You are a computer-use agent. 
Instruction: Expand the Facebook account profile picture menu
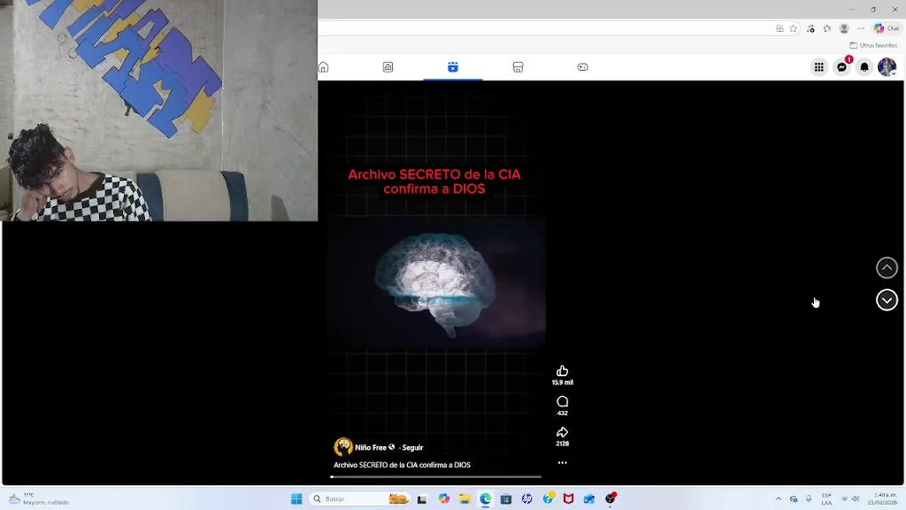887,67
